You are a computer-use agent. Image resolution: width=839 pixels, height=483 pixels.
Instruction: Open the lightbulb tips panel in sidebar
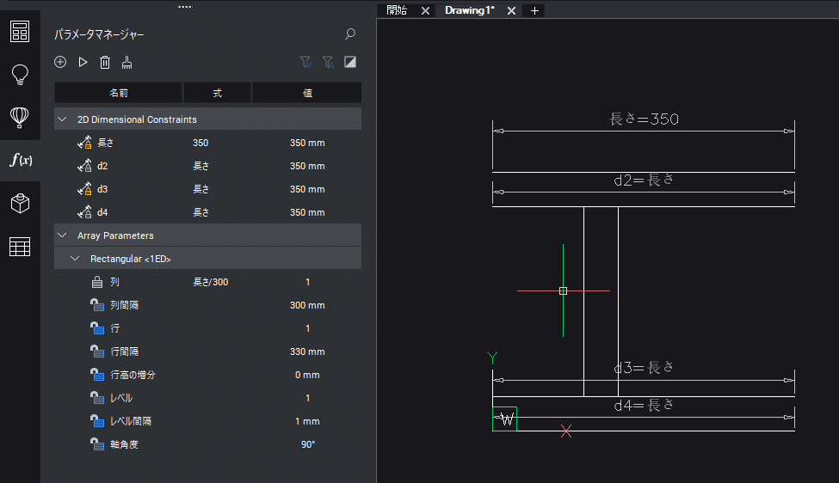(20, 75)
